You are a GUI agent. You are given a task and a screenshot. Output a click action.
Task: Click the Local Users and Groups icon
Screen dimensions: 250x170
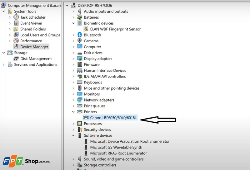16,35
